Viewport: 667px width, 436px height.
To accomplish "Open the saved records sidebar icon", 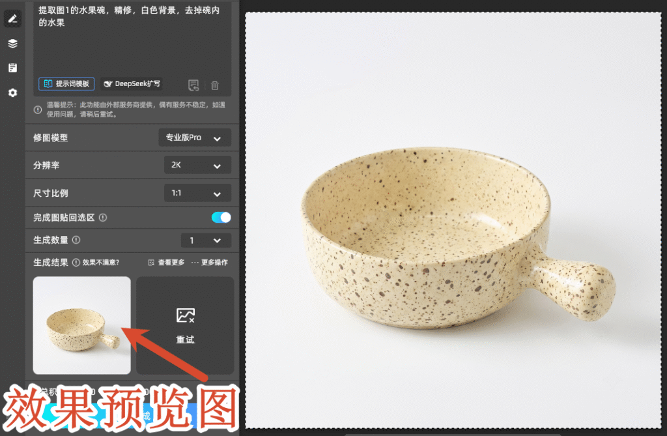I will [12, 68].
